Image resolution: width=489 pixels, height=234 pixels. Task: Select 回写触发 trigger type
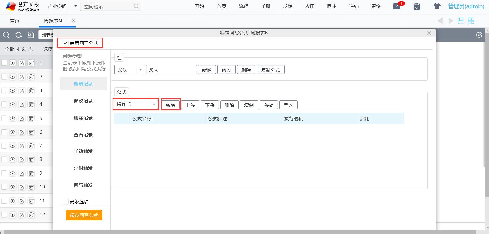point(83,185)
